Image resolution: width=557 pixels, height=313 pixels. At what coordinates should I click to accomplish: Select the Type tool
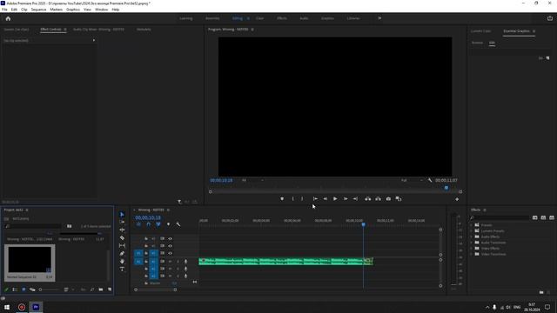click(122, 269)
